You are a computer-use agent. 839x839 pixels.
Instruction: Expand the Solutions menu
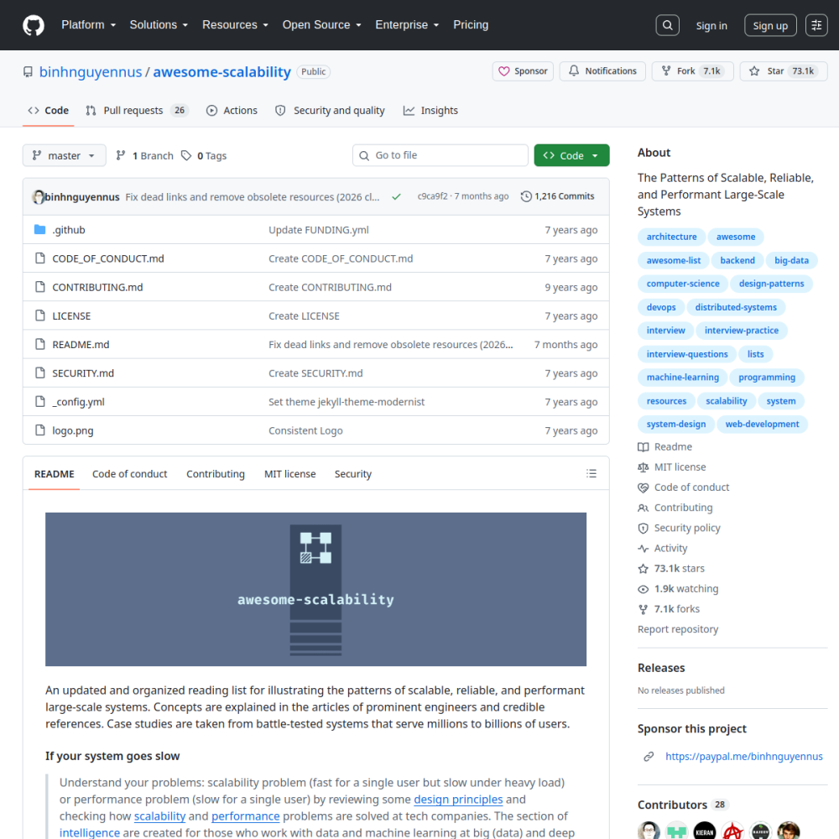[159, 25]
